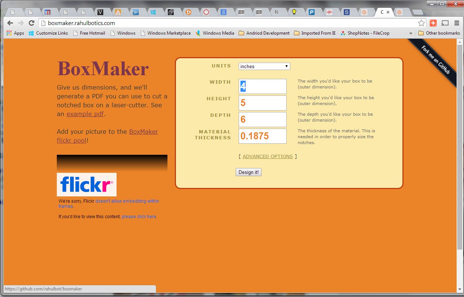
Task: Open the Customize Links bookmark
Action: [48, 33]
